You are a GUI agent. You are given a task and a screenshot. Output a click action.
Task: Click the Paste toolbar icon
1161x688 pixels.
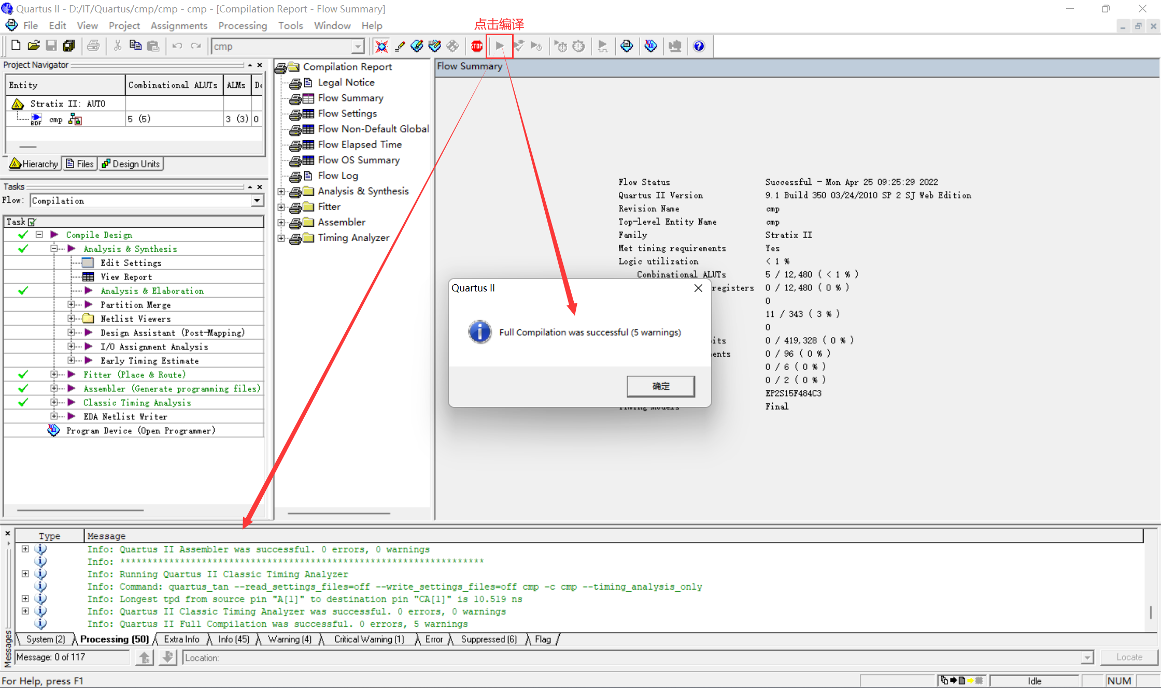tap(153, 46)
